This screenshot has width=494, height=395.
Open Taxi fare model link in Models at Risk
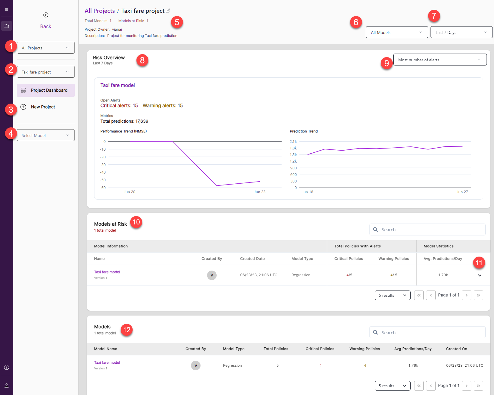107,272
